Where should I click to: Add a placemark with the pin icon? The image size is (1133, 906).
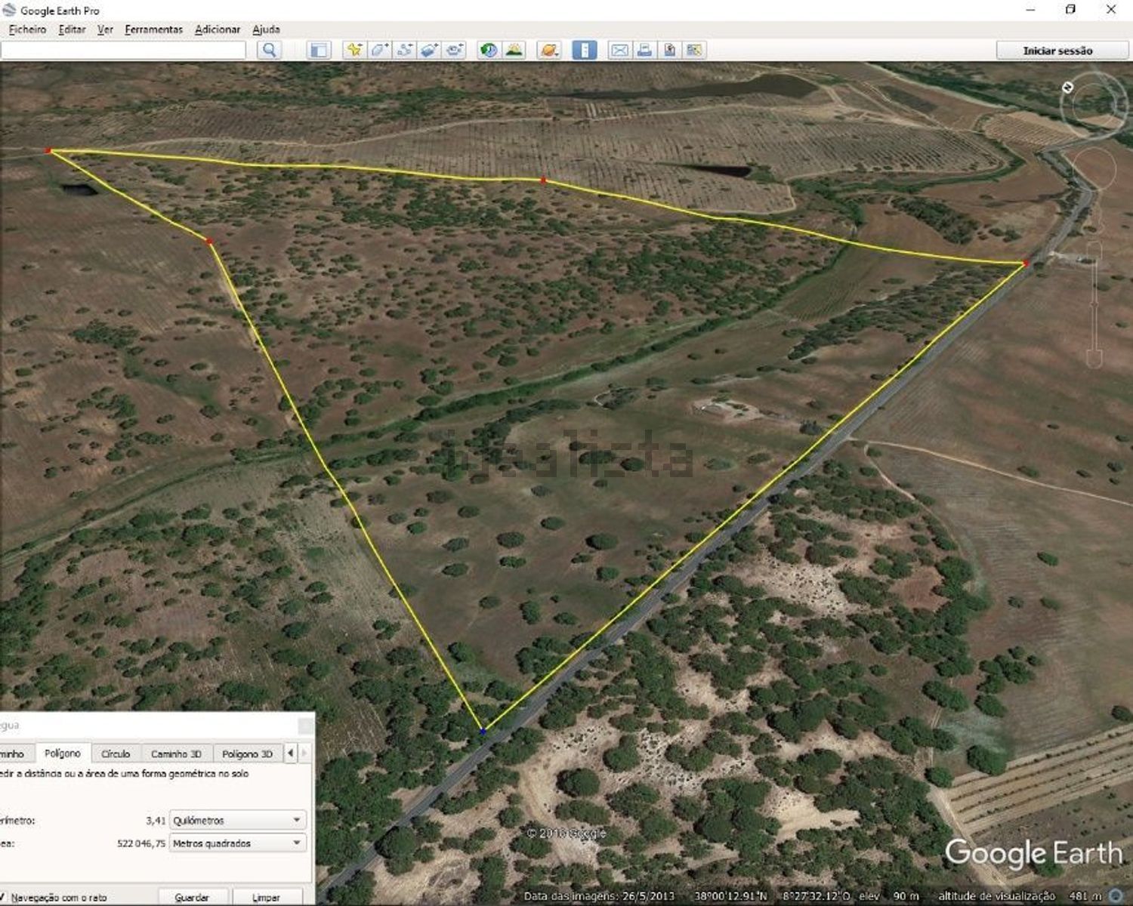(x=353, y=51)
